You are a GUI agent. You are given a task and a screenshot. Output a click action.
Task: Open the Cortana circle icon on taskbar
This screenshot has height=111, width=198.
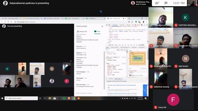click(40, 98)
